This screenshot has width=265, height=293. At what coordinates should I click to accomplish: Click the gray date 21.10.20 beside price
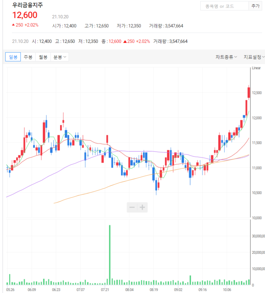(60, 17)
